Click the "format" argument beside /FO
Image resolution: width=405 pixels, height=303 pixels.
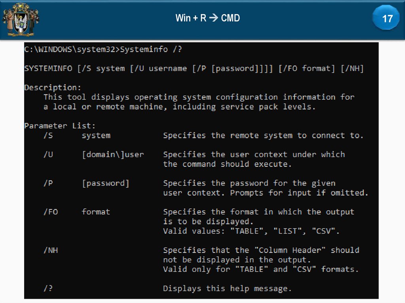(x=96, y=212)
